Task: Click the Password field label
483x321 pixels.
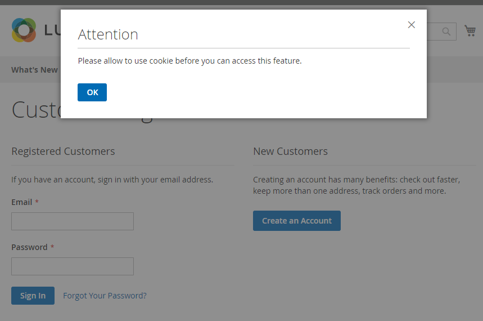Action: [x=29, y=247]
